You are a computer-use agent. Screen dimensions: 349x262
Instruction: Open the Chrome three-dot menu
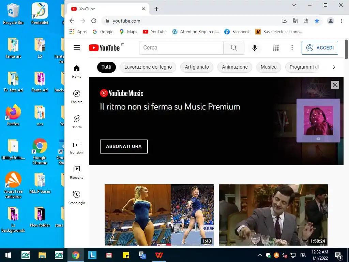coord(342,21)
